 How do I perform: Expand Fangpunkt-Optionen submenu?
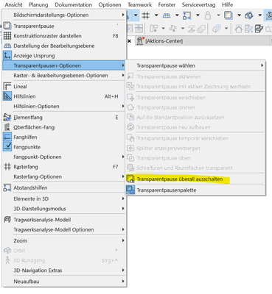tap(64, 157)
